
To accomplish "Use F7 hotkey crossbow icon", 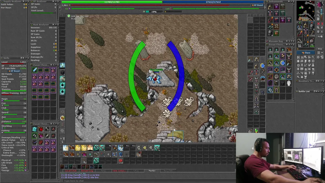I will pos(102,148).
